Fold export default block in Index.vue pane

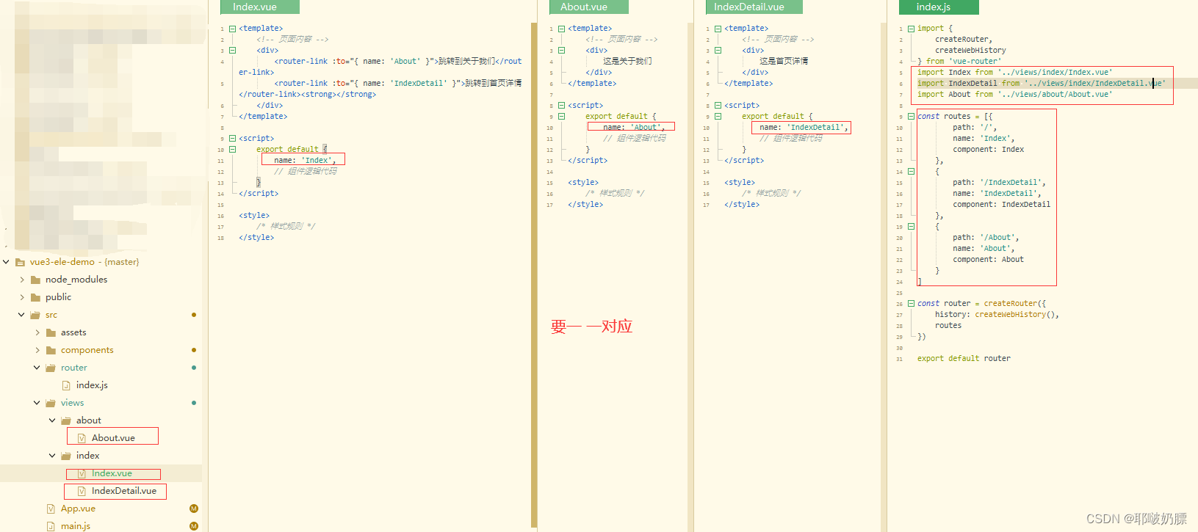tap(232, 149)
